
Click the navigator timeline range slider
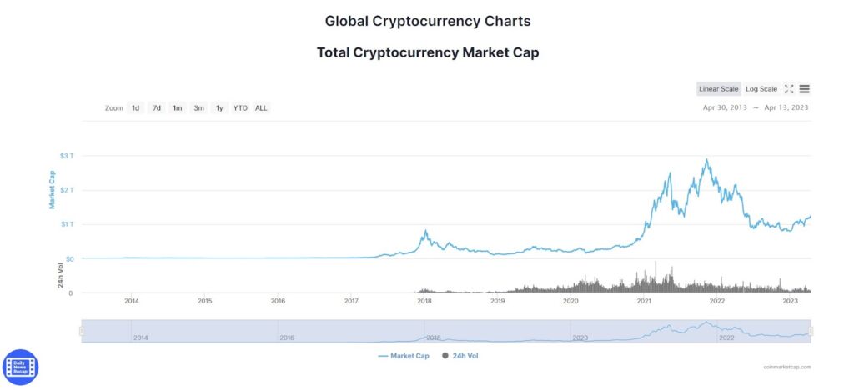pos(446,332)
